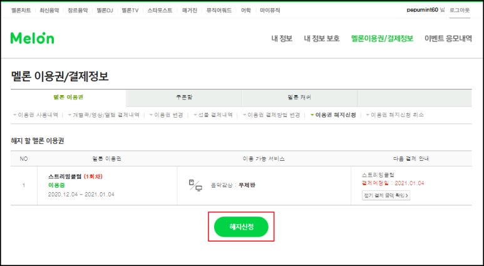Screen dimensions: 484x266
Task: Click 스트리밍클럽 (1회차) subscription name
Action: pyautogui.click(x=75, y=176)
